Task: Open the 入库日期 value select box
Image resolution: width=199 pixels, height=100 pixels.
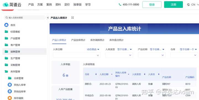Action: tap(77, 55)
